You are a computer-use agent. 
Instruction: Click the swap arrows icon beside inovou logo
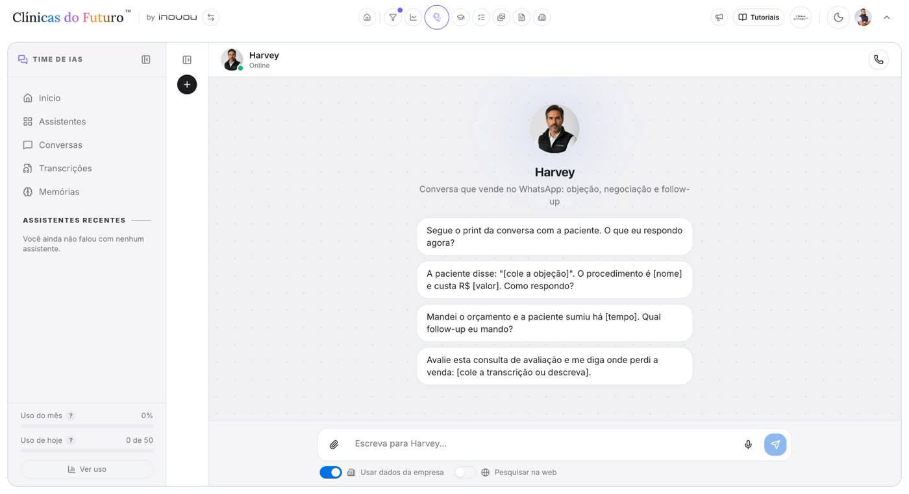point(211,18)
